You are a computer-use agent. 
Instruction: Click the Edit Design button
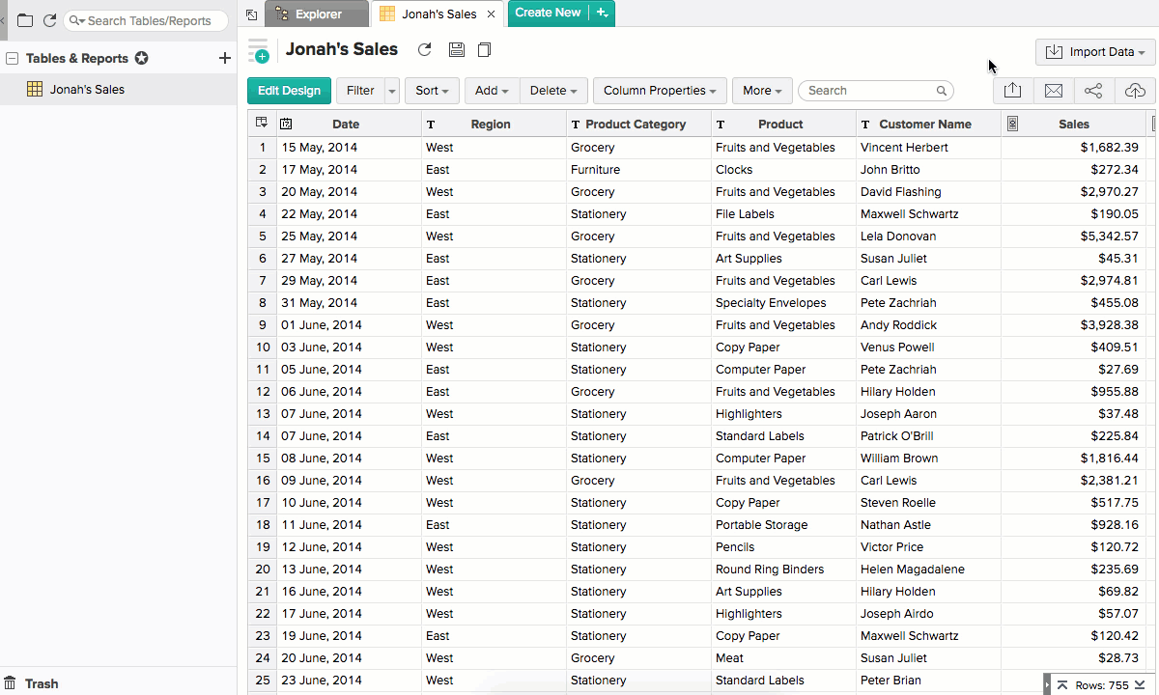point(289,91)
